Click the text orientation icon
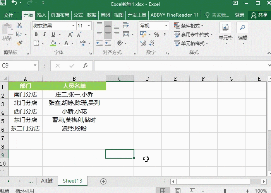 [120, 43]
